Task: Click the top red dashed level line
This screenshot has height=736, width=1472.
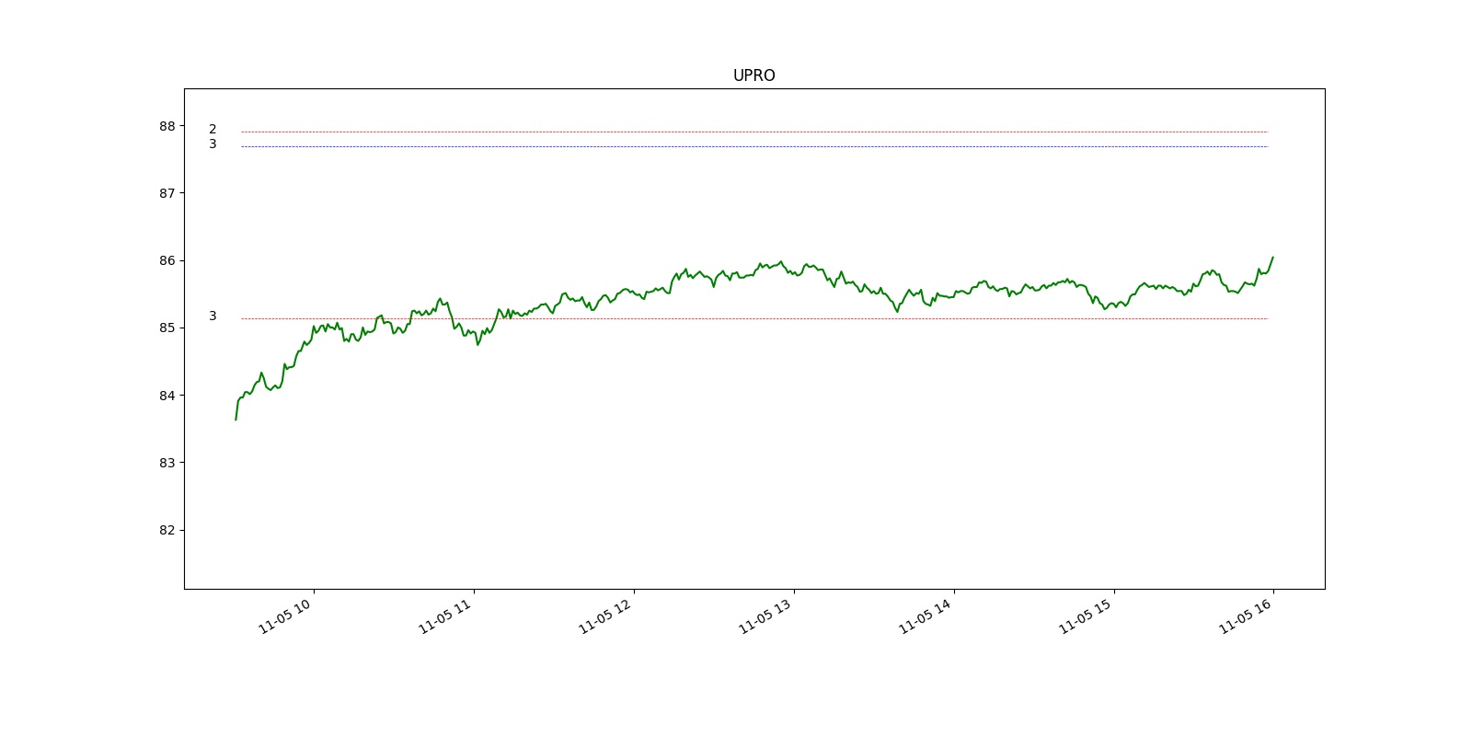Action: (x=754, y=132)
